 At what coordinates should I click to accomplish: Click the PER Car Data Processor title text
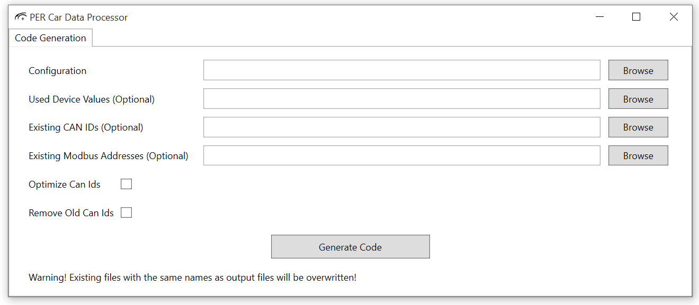click(78, 17)
